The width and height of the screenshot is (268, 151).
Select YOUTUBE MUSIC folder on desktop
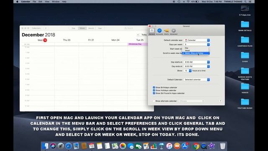tap(245, 104)
